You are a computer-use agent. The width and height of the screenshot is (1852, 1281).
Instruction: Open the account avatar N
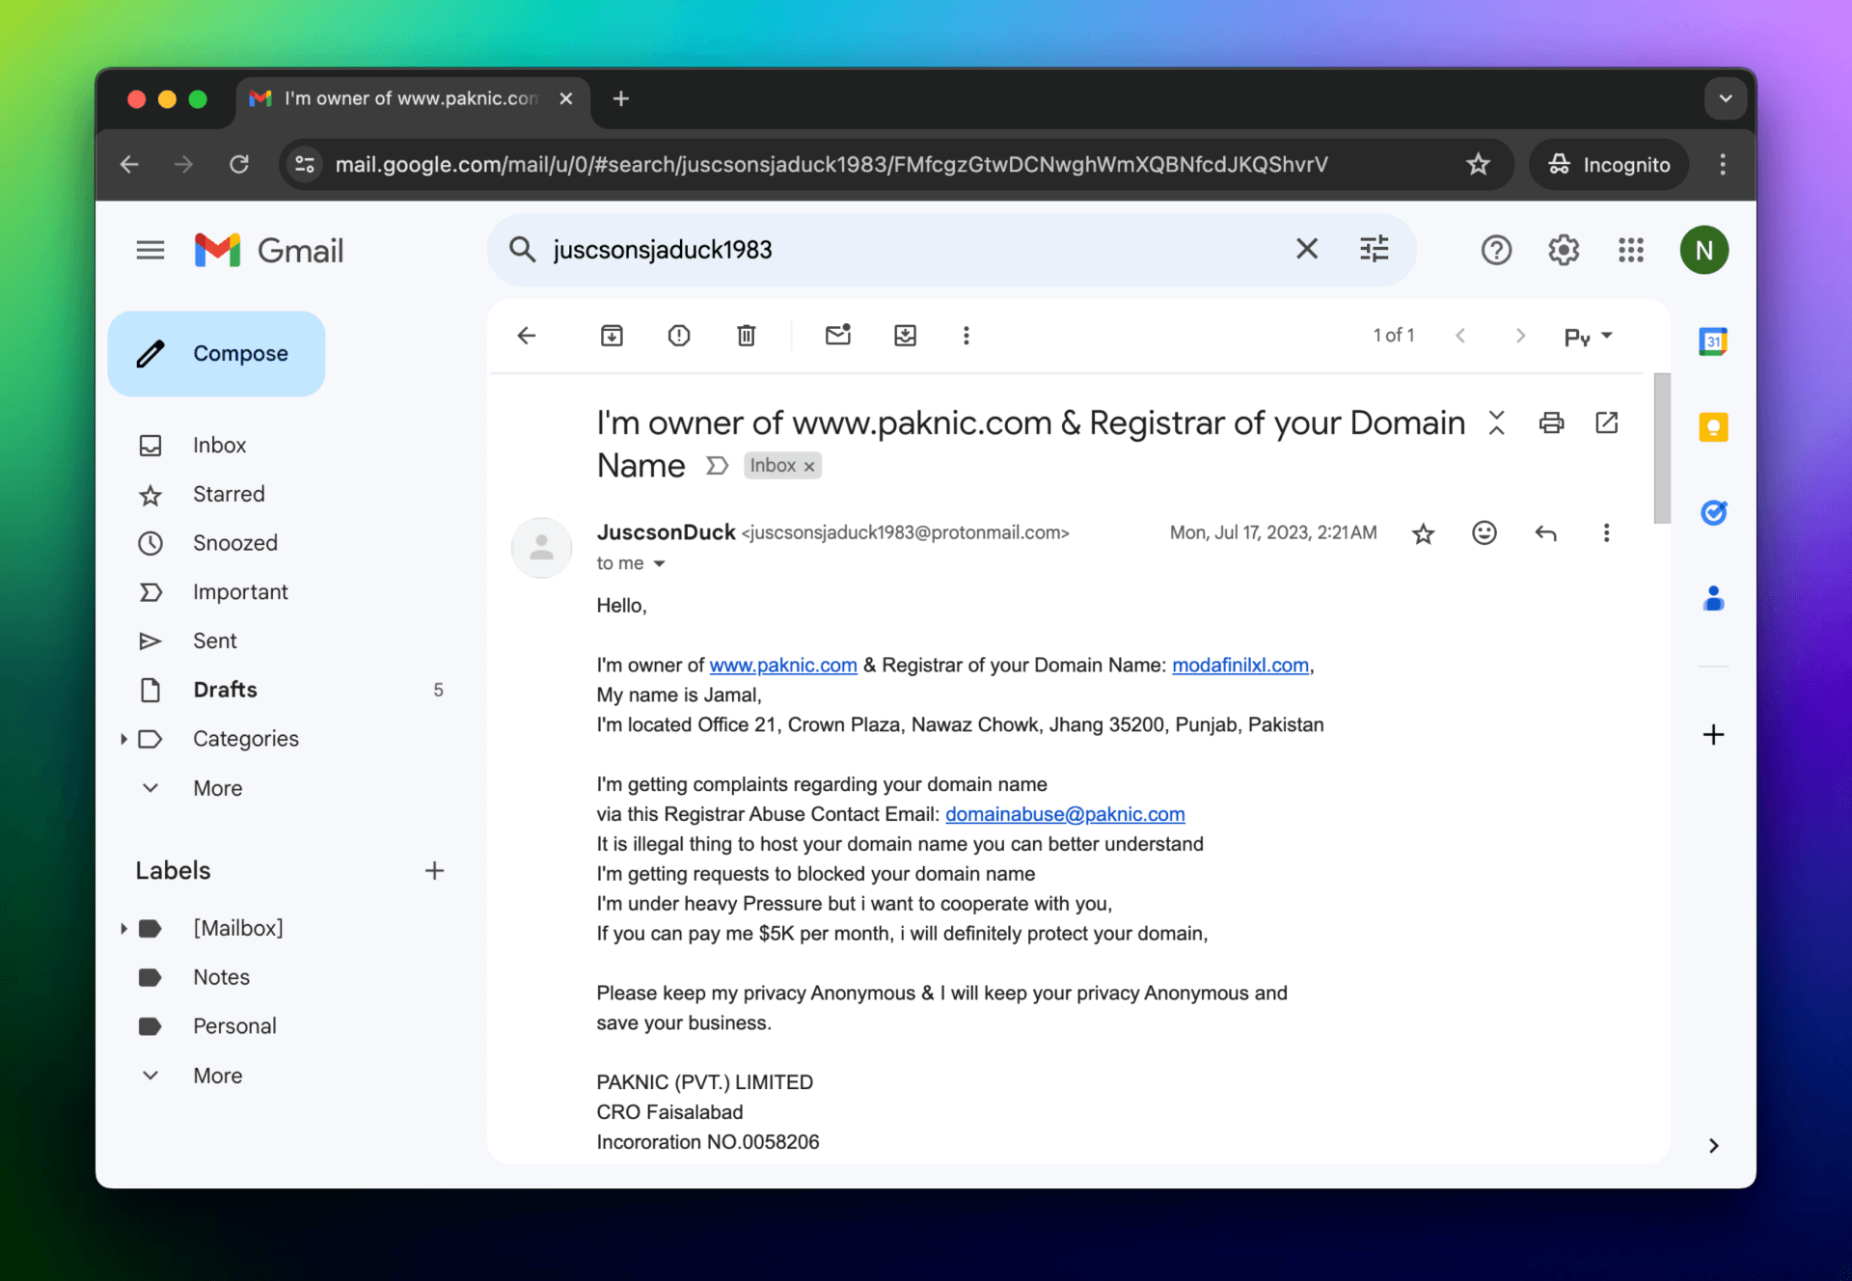(x=1703, y=251)
